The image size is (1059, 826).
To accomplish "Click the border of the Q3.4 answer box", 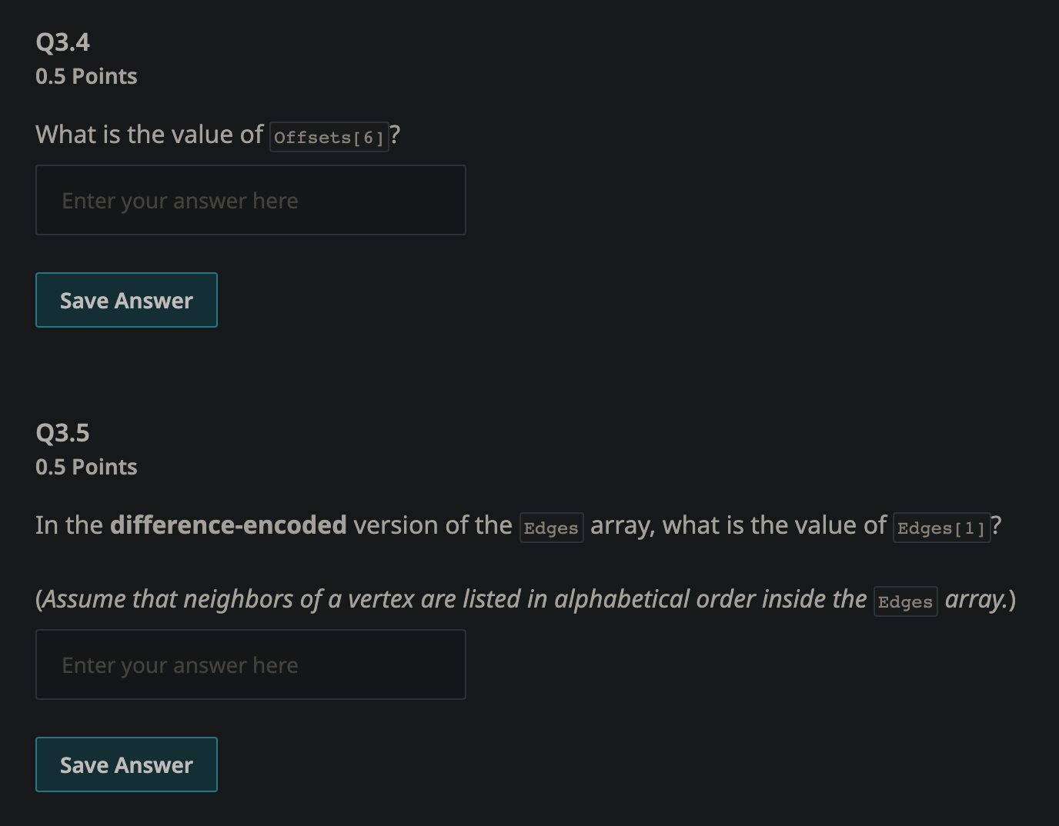I will click(251, 165).
